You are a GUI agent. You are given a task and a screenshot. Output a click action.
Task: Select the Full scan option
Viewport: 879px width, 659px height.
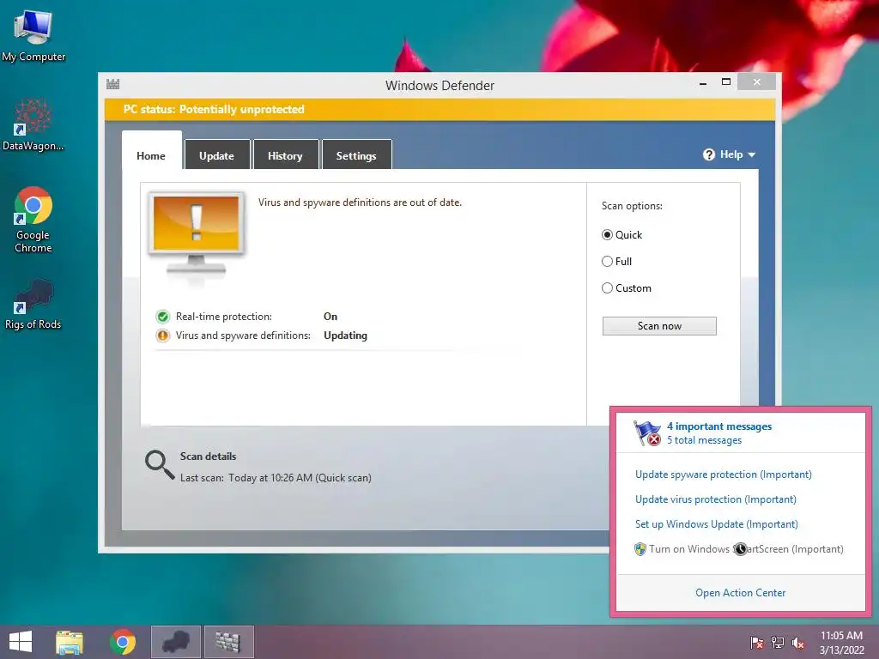click(x=616, y=261)
